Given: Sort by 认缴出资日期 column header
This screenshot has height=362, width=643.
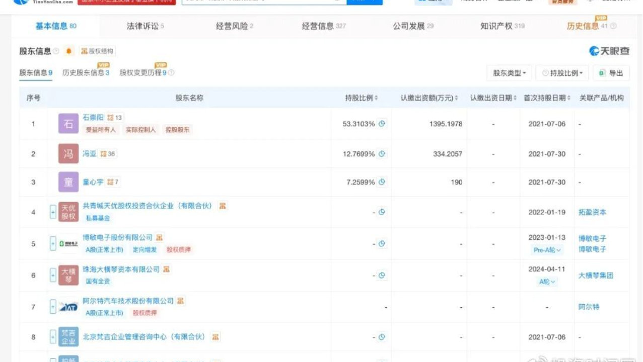Looking at the screenshot, I should pos(493,98).
